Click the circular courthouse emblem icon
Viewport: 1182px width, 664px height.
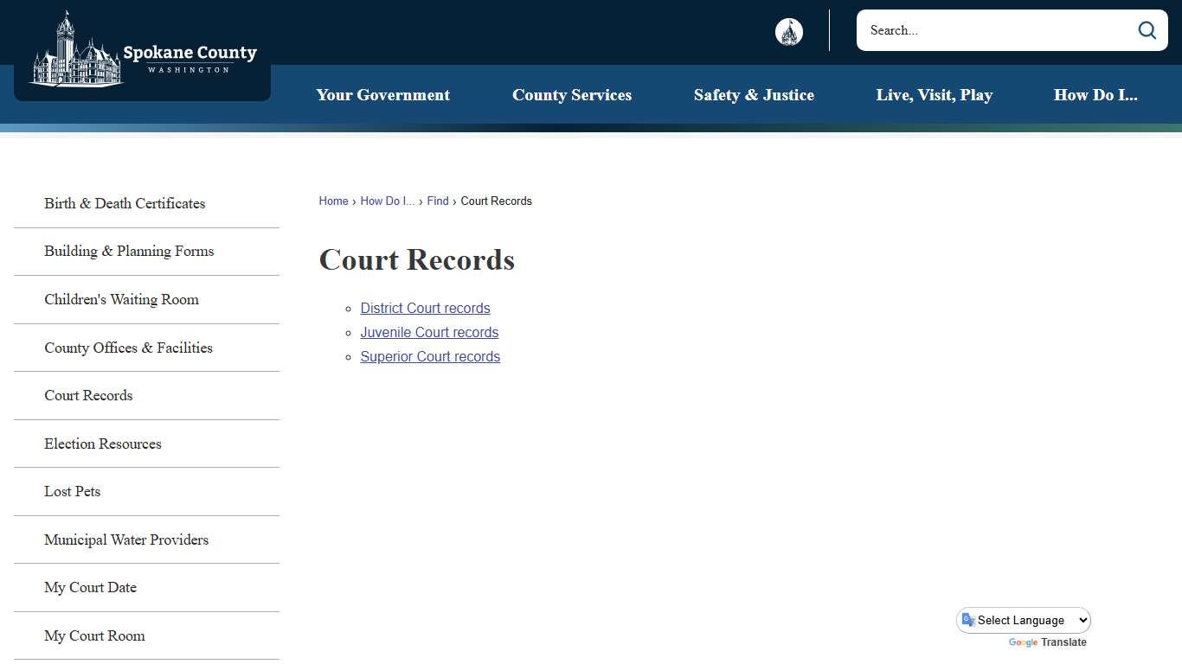pyautogui.click(x=788, y=30)
